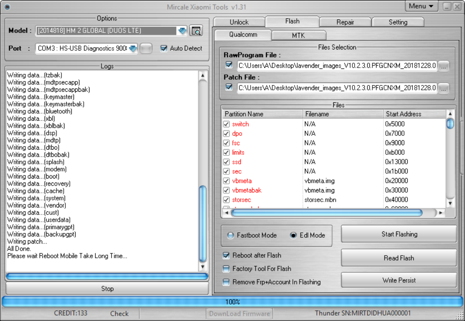
Task: Switch to the Setting tab
Action: coord(398,22)
